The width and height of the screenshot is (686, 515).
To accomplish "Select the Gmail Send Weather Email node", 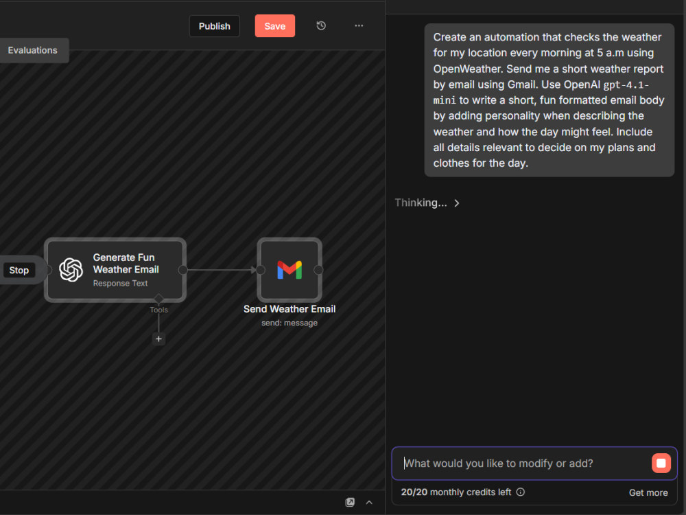I will coord(289,270).
